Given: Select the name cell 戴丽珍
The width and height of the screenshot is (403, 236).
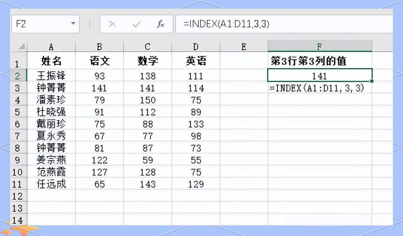Looking at the screenshot, I should click(51, 124).
